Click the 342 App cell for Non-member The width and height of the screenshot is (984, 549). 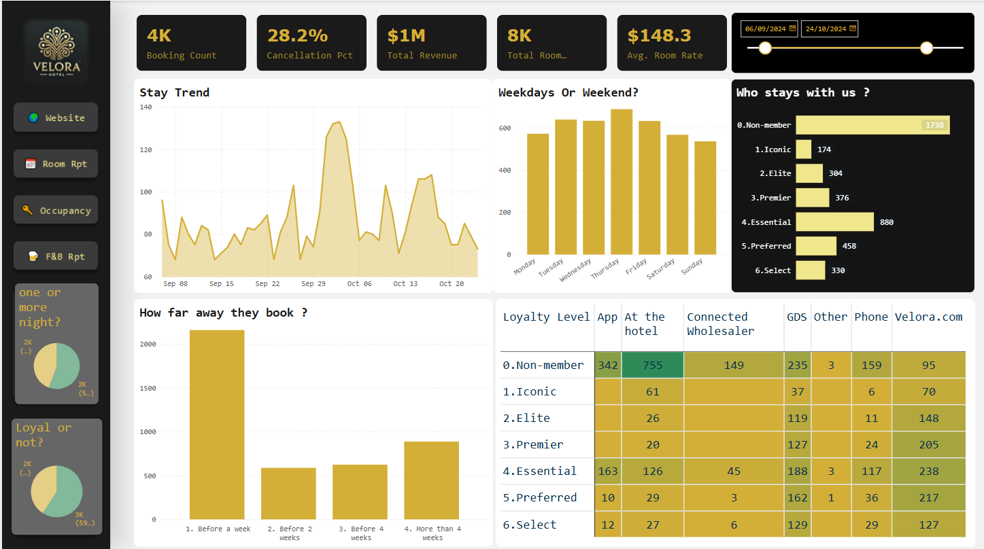click(608, 365)
